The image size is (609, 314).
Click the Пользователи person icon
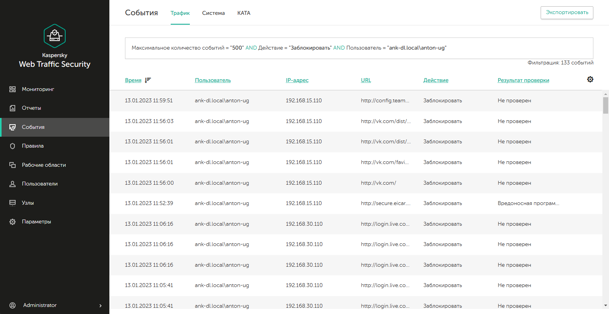click(13, 184)
